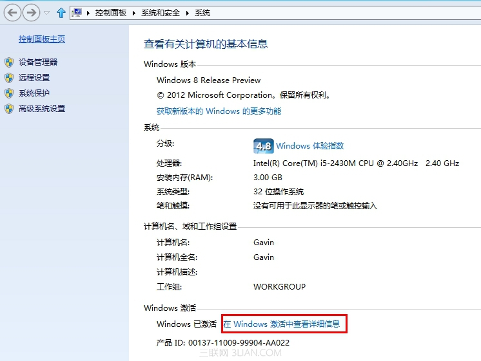The image size is (481, 361).
Task: Open 设备管理器
Action: [x=38, y=62]
